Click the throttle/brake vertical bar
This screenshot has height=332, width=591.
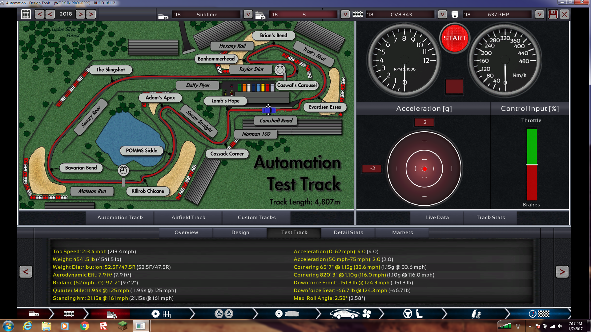pyautogui.click(x=532, y=164)
